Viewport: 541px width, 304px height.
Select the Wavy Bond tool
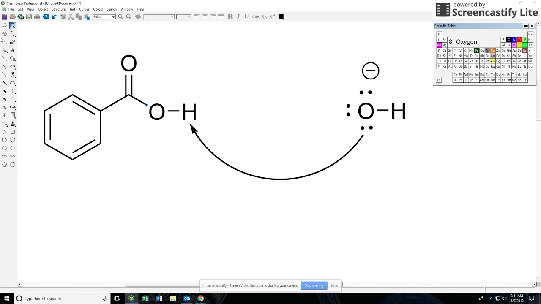tap(5, 107)
